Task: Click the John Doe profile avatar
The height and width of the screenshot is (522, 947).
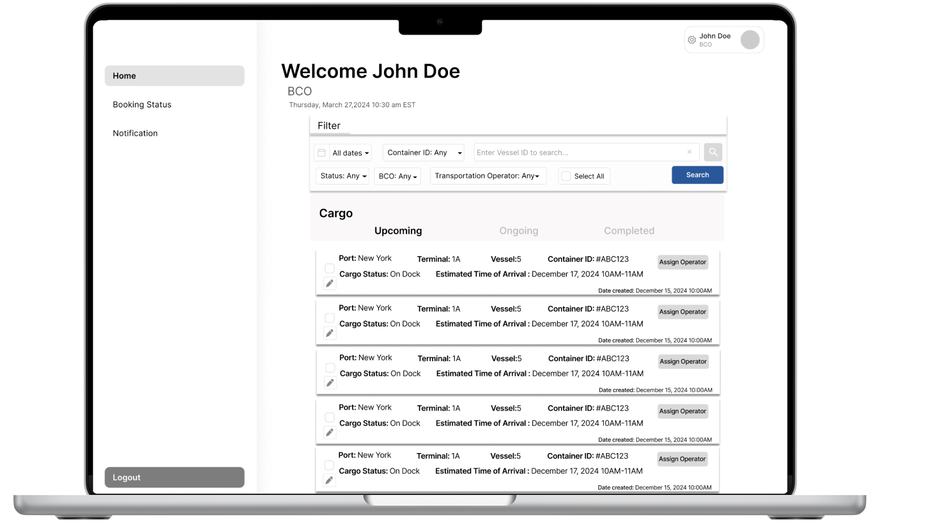Action: click(x=750, y=40)
